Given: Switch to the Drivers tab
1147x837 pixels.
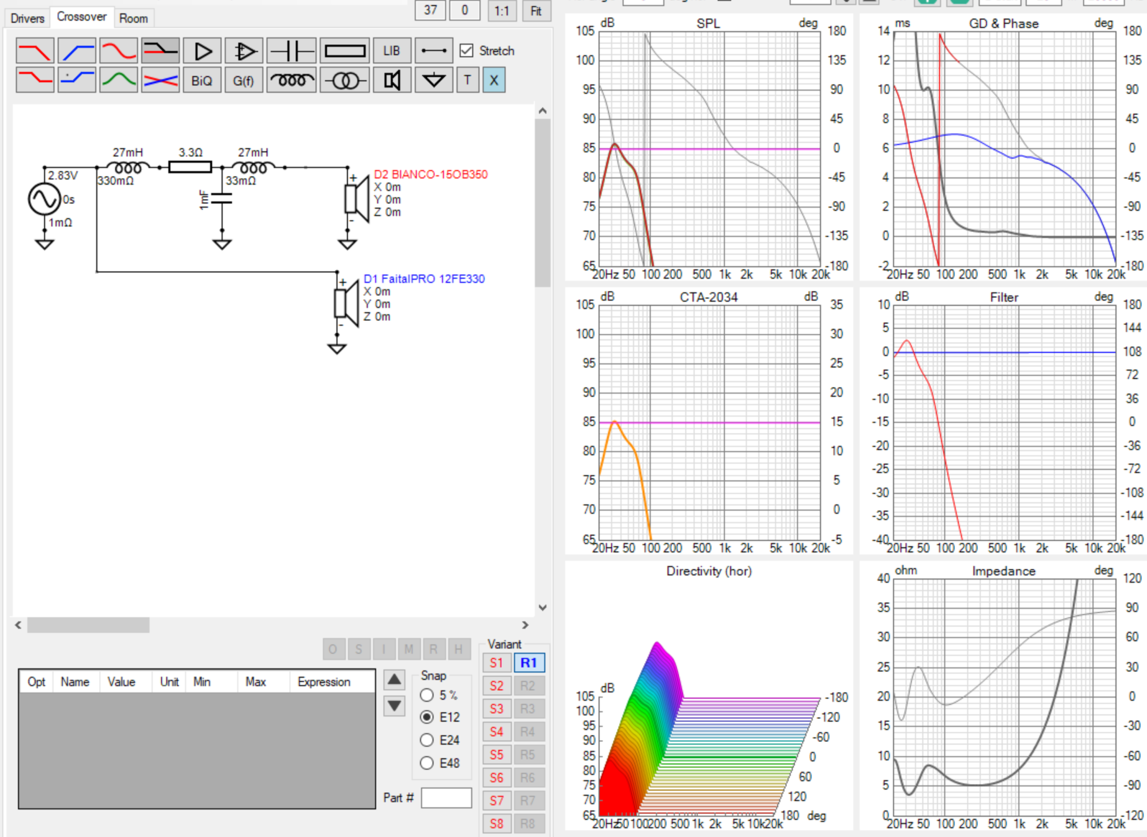Looking at the screenshot, I should [x=27, y=18].
